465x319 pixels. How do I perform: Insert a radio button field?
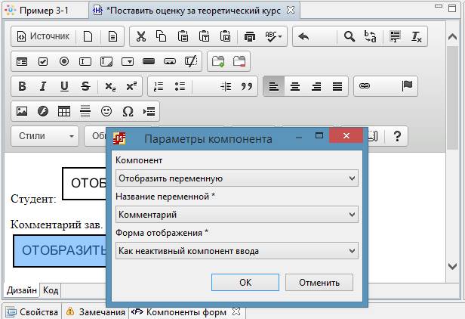(x=64, y=61)
